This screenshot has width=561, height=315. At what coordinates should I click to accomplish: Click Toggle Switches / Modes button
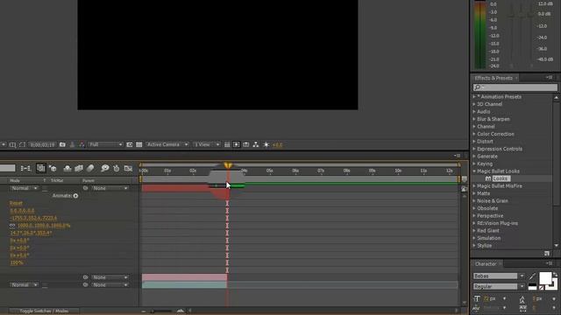click(44, 311)
